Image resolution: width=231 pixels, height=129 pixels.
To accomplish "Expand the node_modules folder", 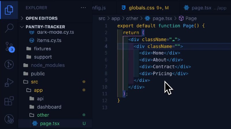I will click(x=48, y=65).
